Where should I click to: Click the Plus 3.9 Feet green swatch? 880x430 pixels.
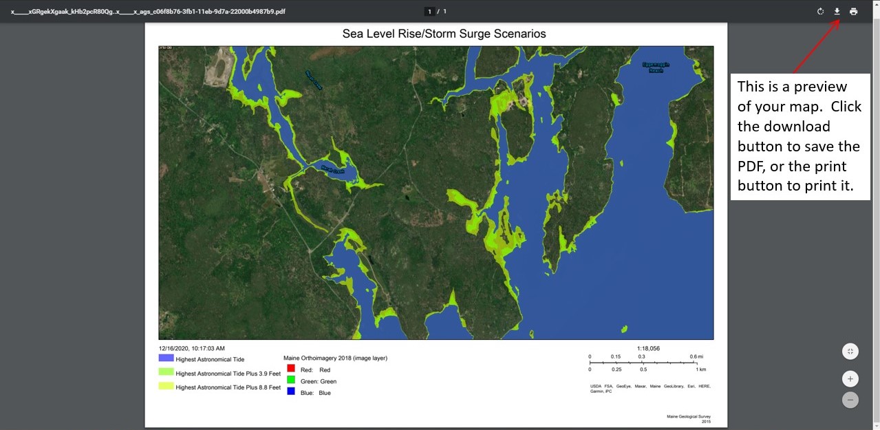pos(166,372)
